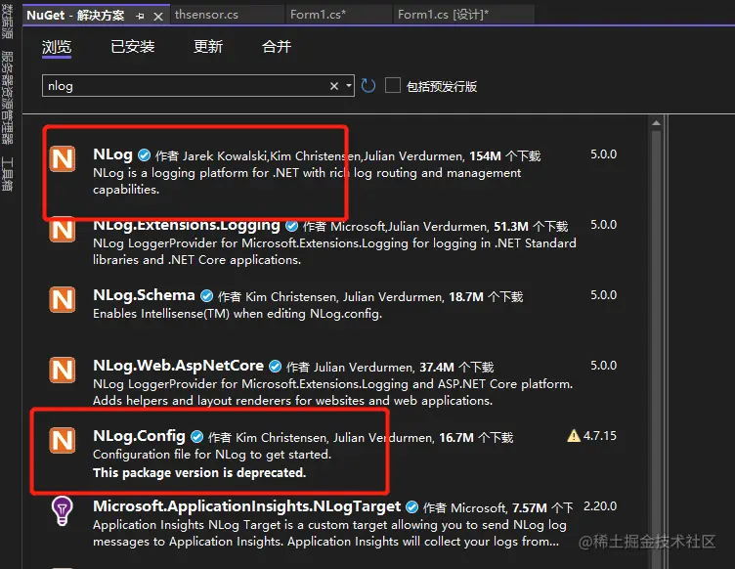Click the verified badge next to NLog.Schema
The height and width of the screenshot is (569, 735).
tap(206, 296)
